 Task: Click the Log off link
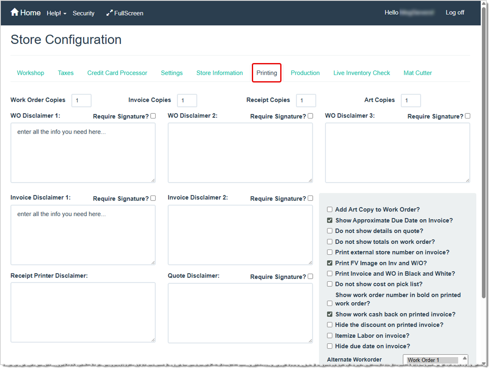pyautogui.click(x=455, y=12)
